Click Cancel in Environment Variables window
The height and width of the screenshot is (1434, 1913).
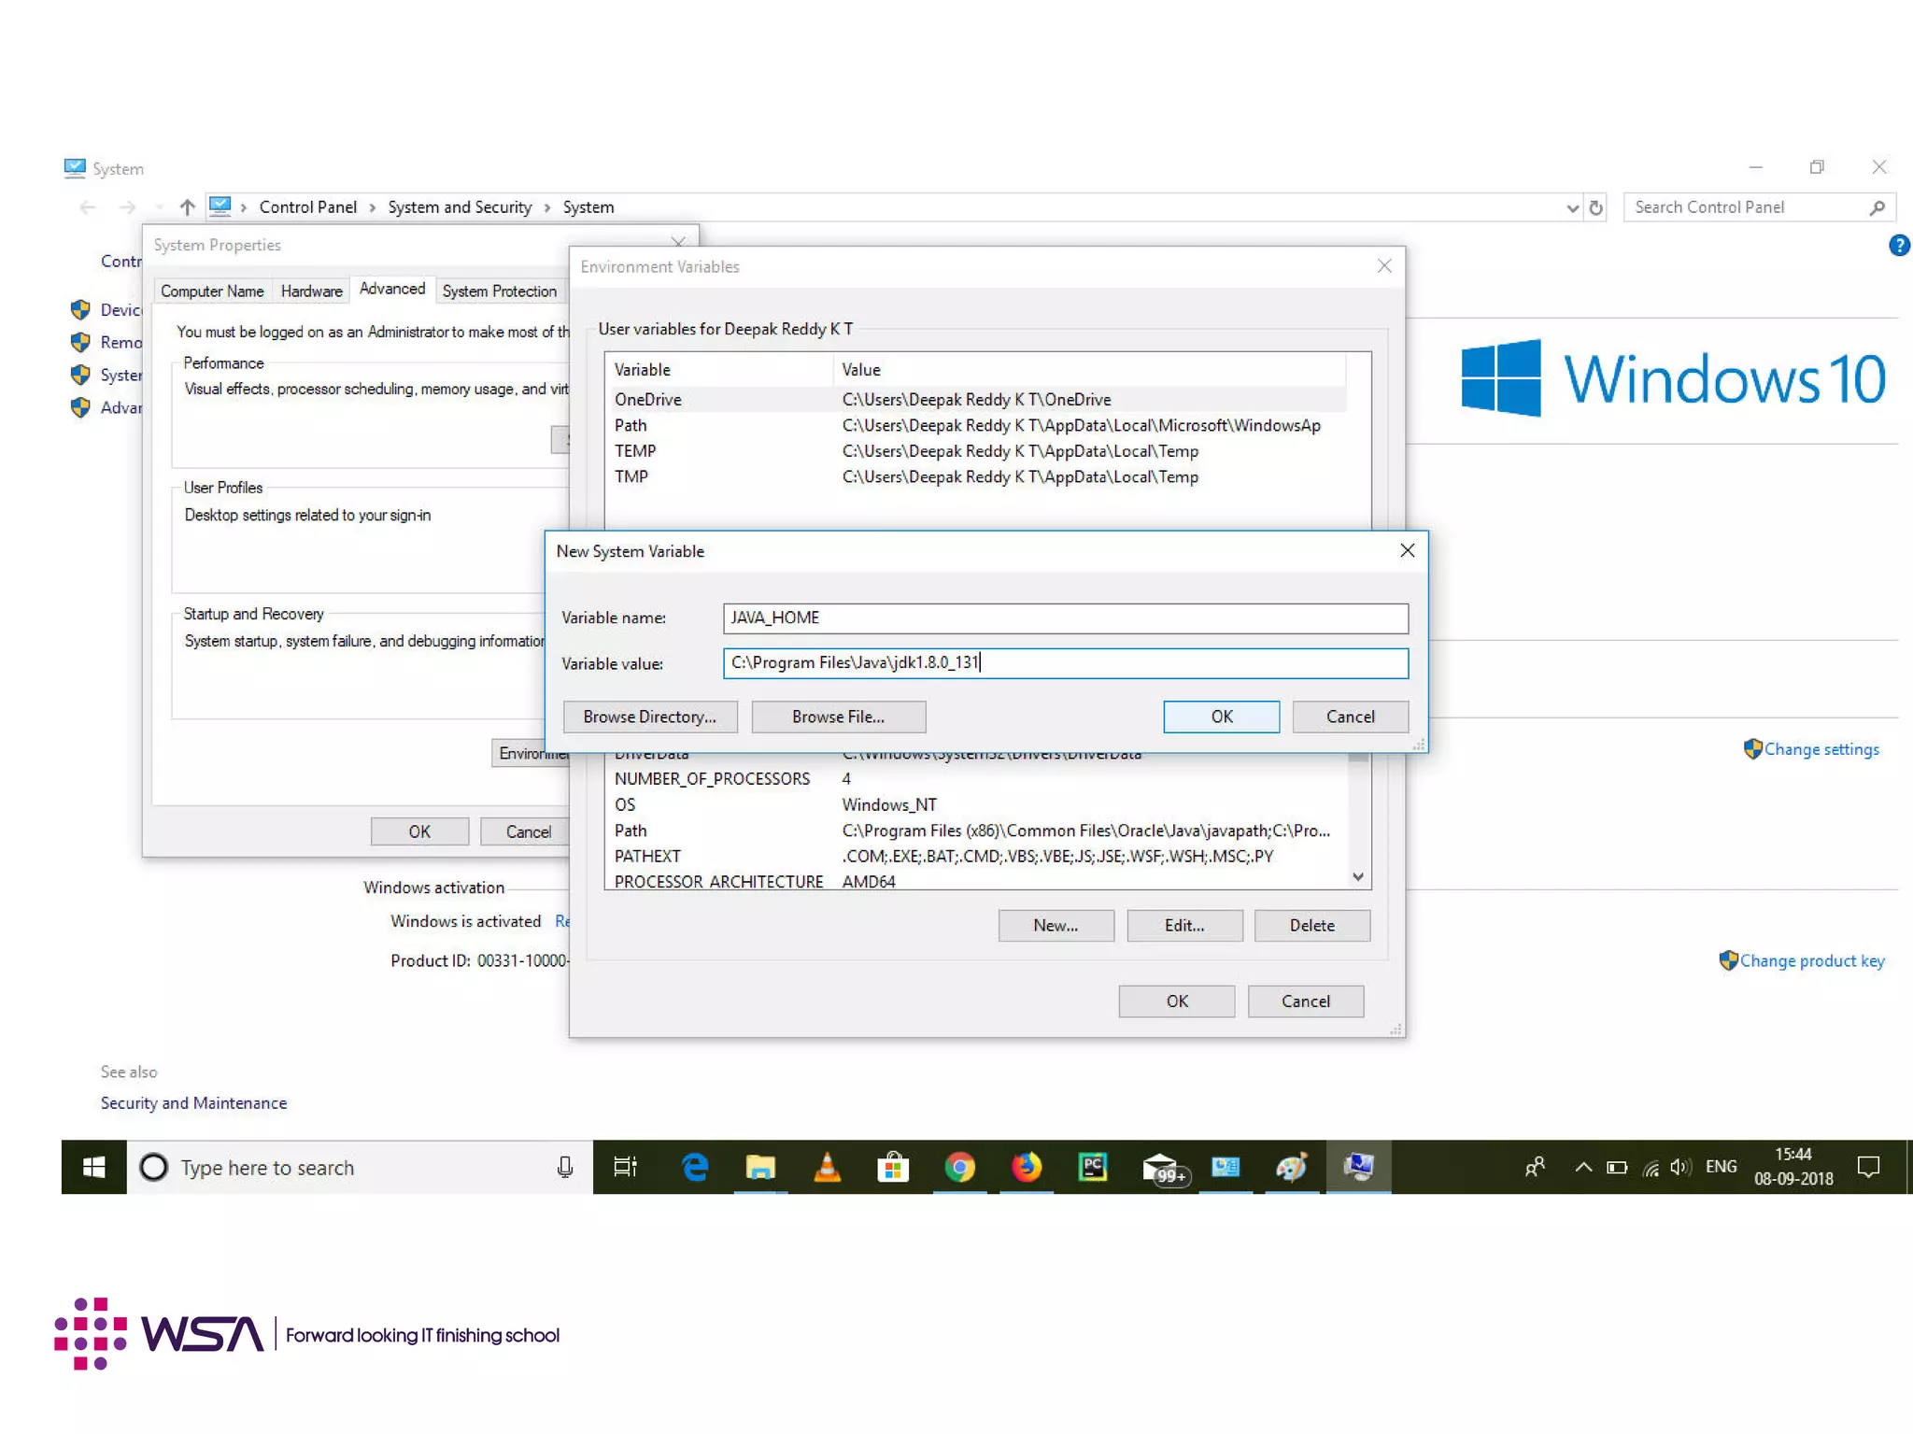[1305, 1001]
